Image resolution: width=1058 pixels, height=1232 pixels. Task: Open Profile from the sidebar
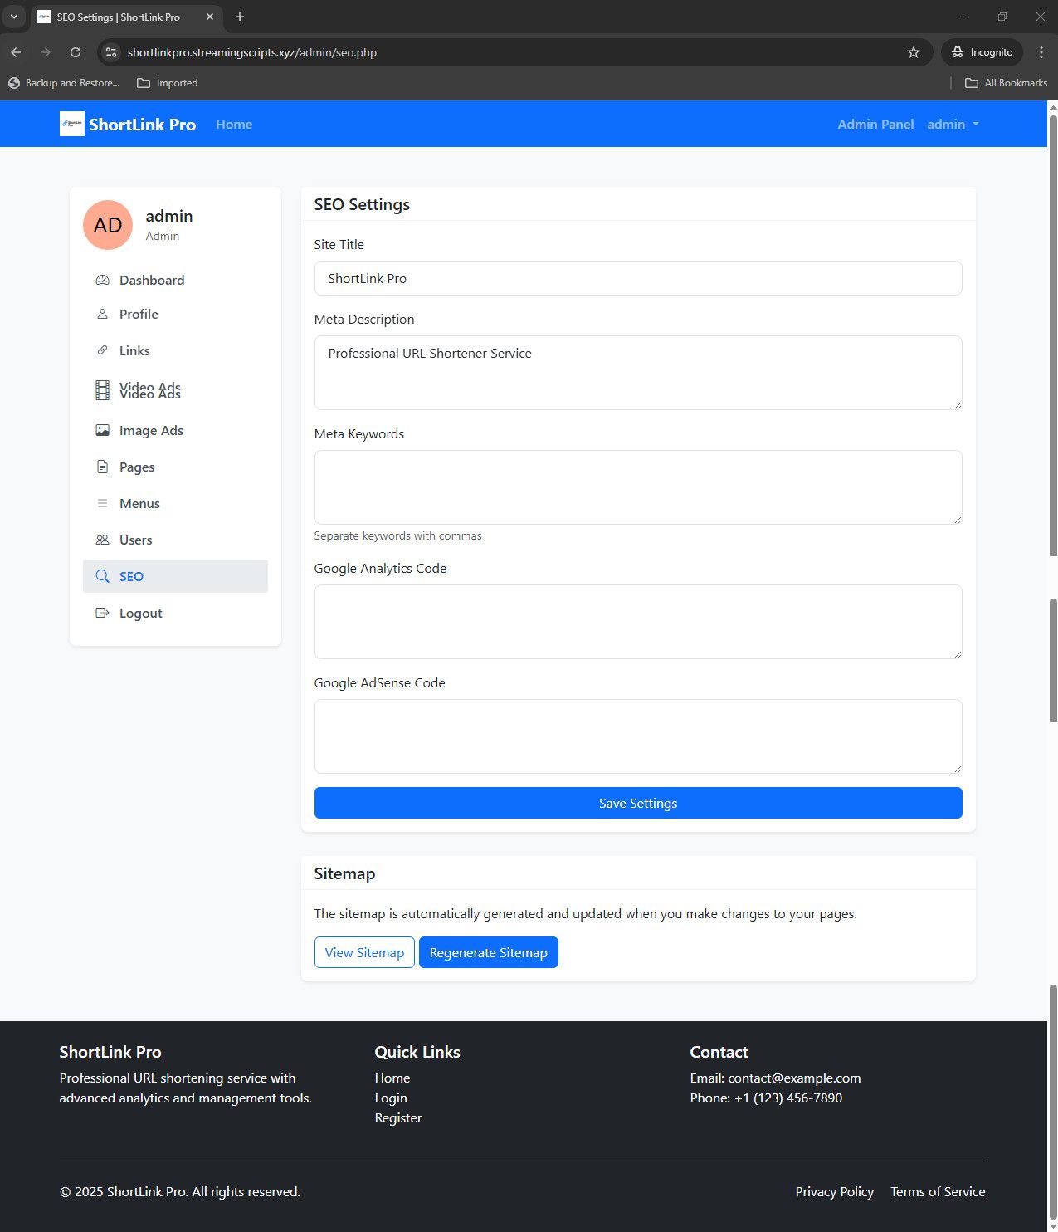tap(175, 314)
